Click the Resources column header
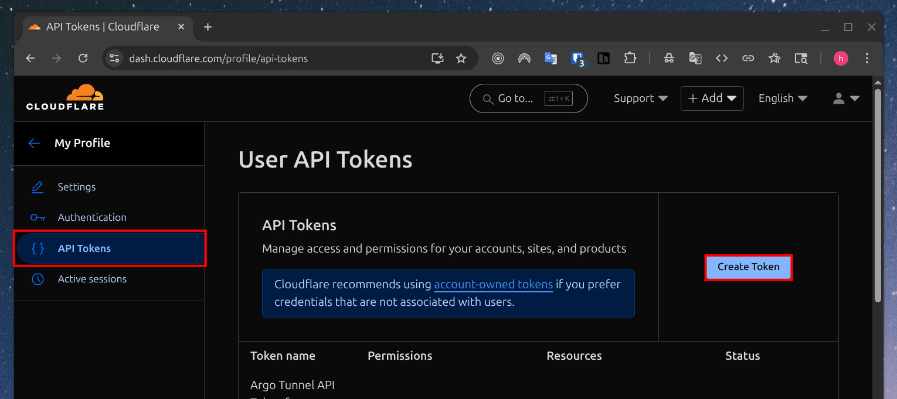897x399 pixels. (x=574, y=356)
